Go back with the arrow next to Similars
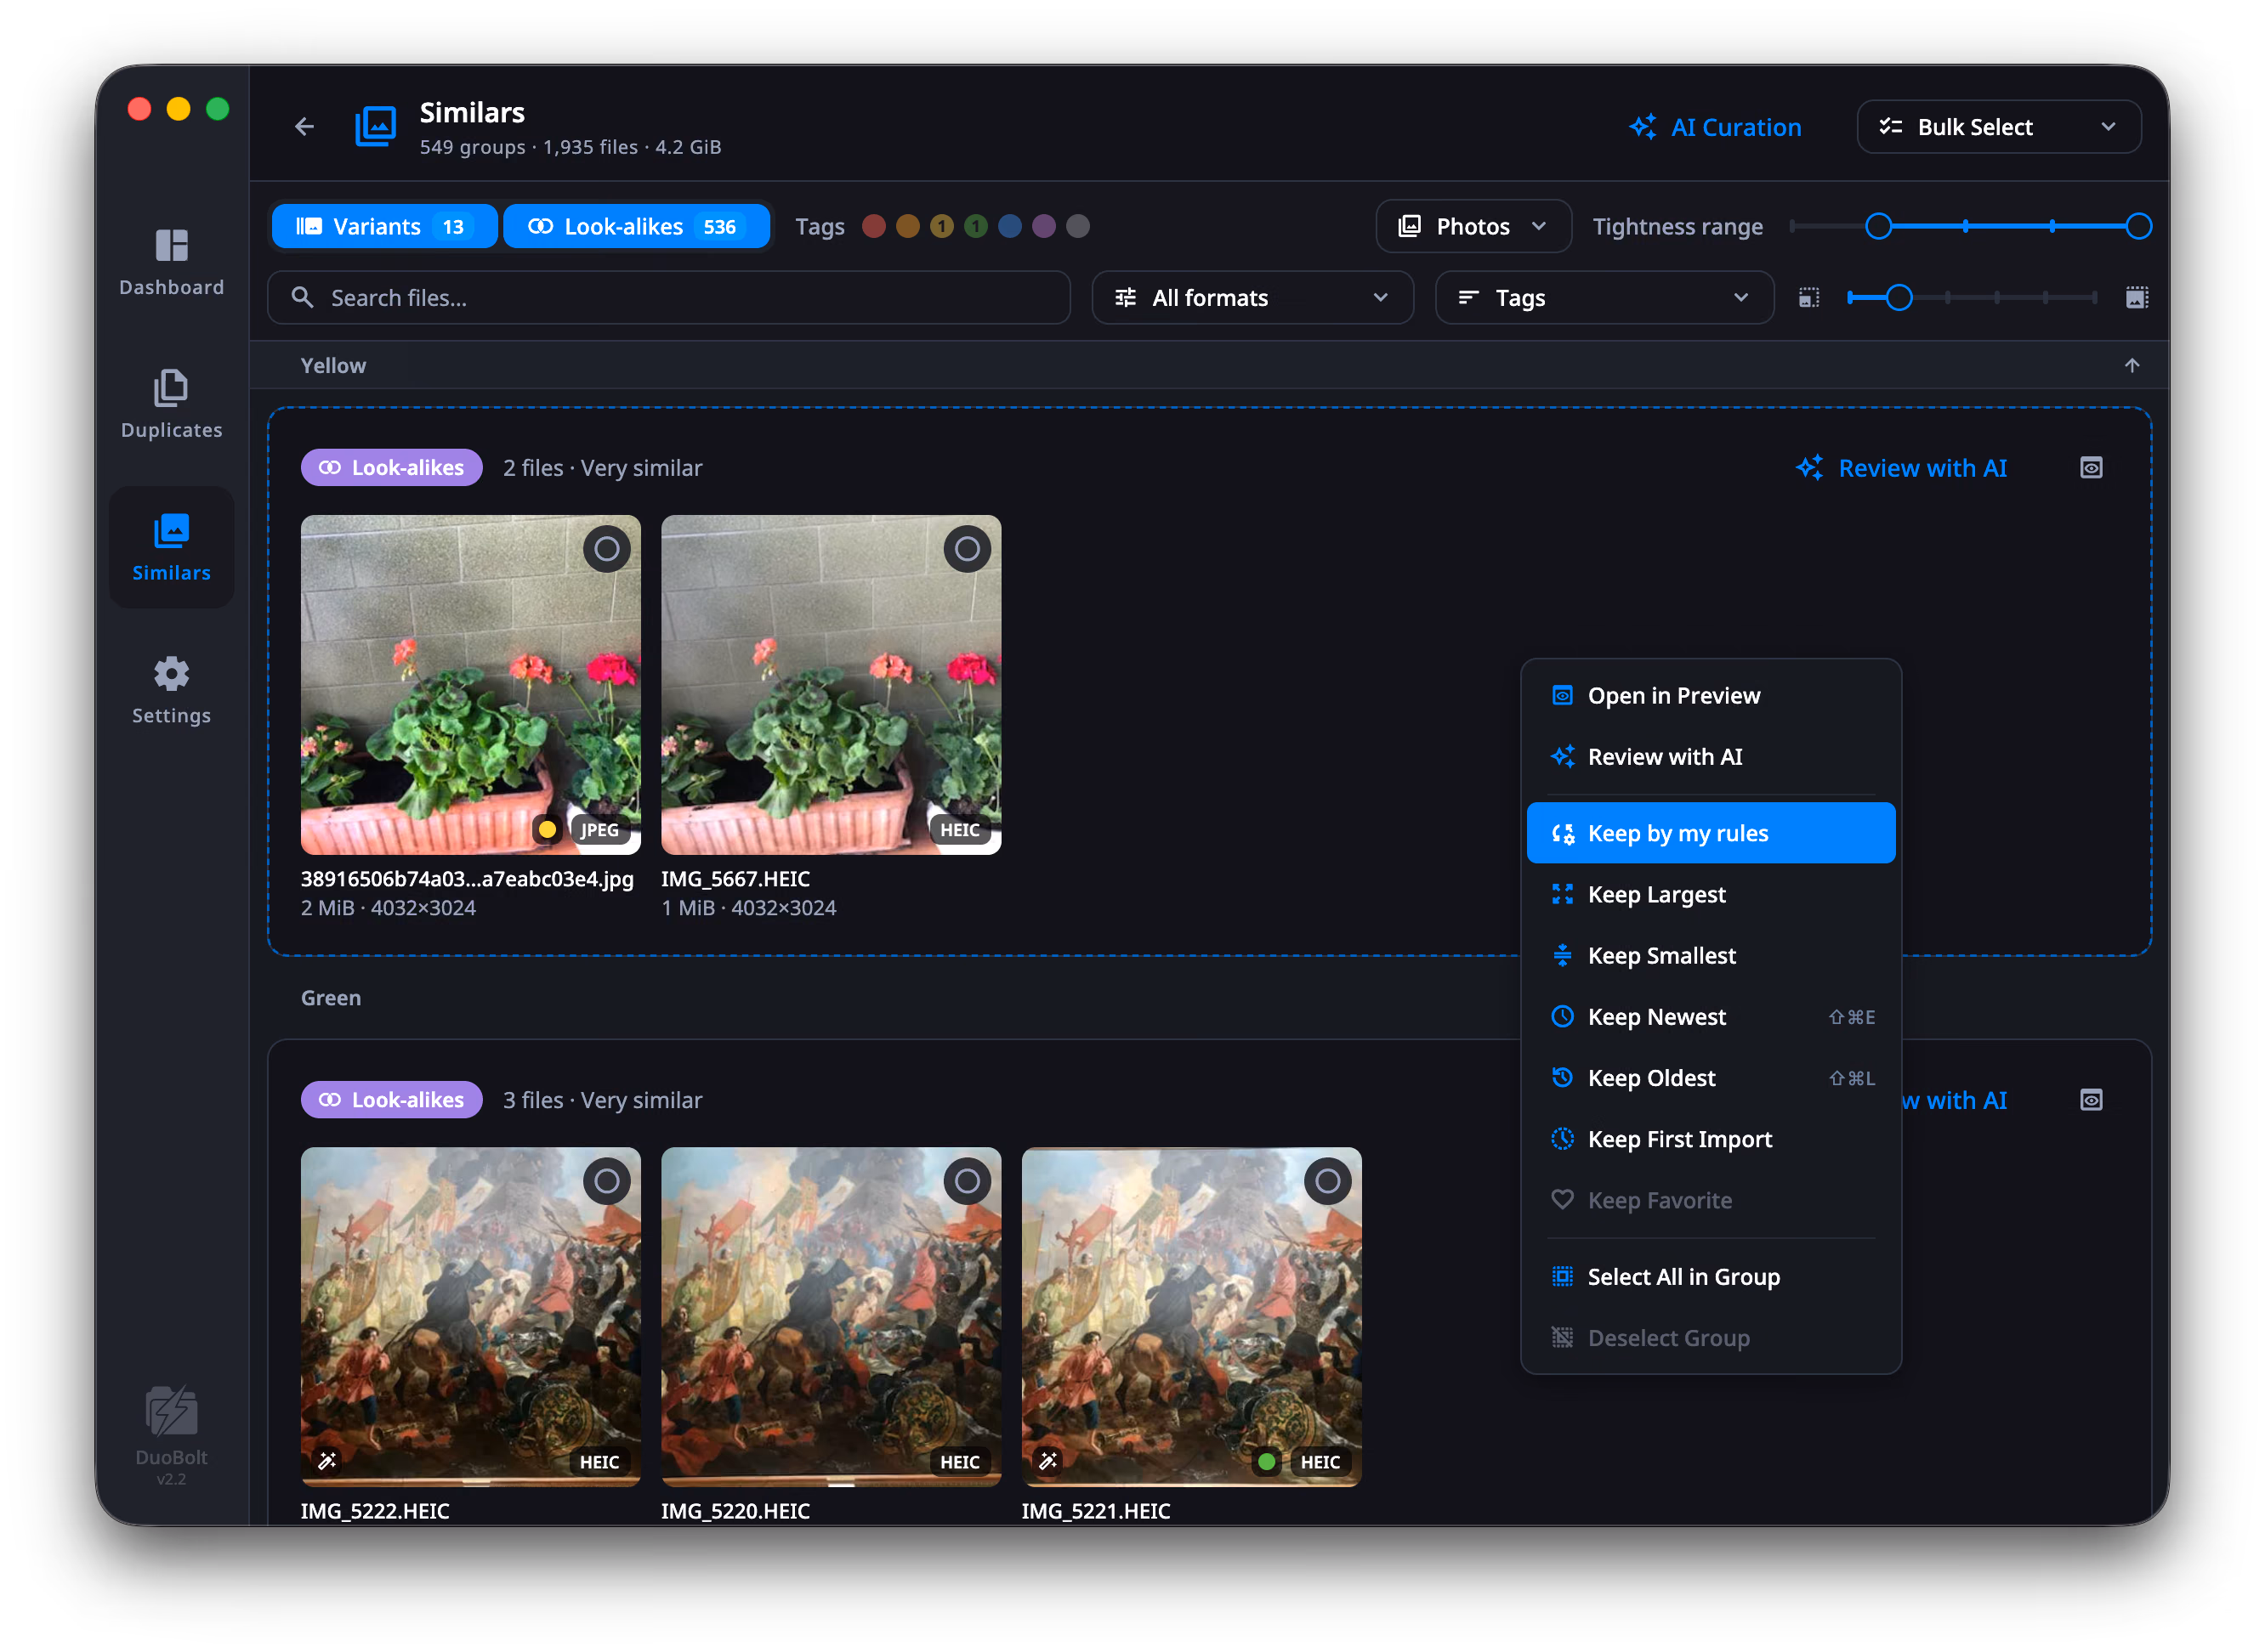Screen dimensions: 2265x1652 pos(304,127)
